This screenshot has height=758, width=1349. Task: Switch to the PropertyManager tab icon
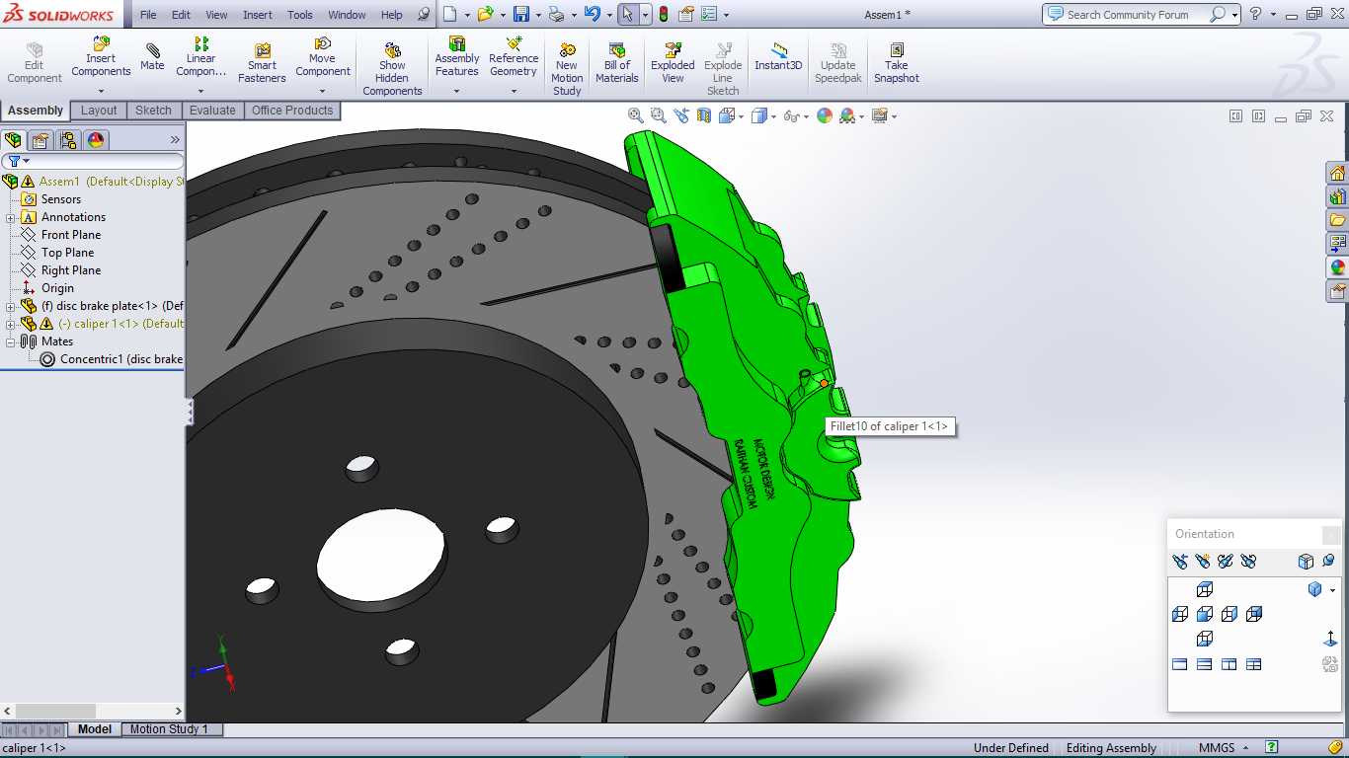pyautogui.click(x=40, y=140)
